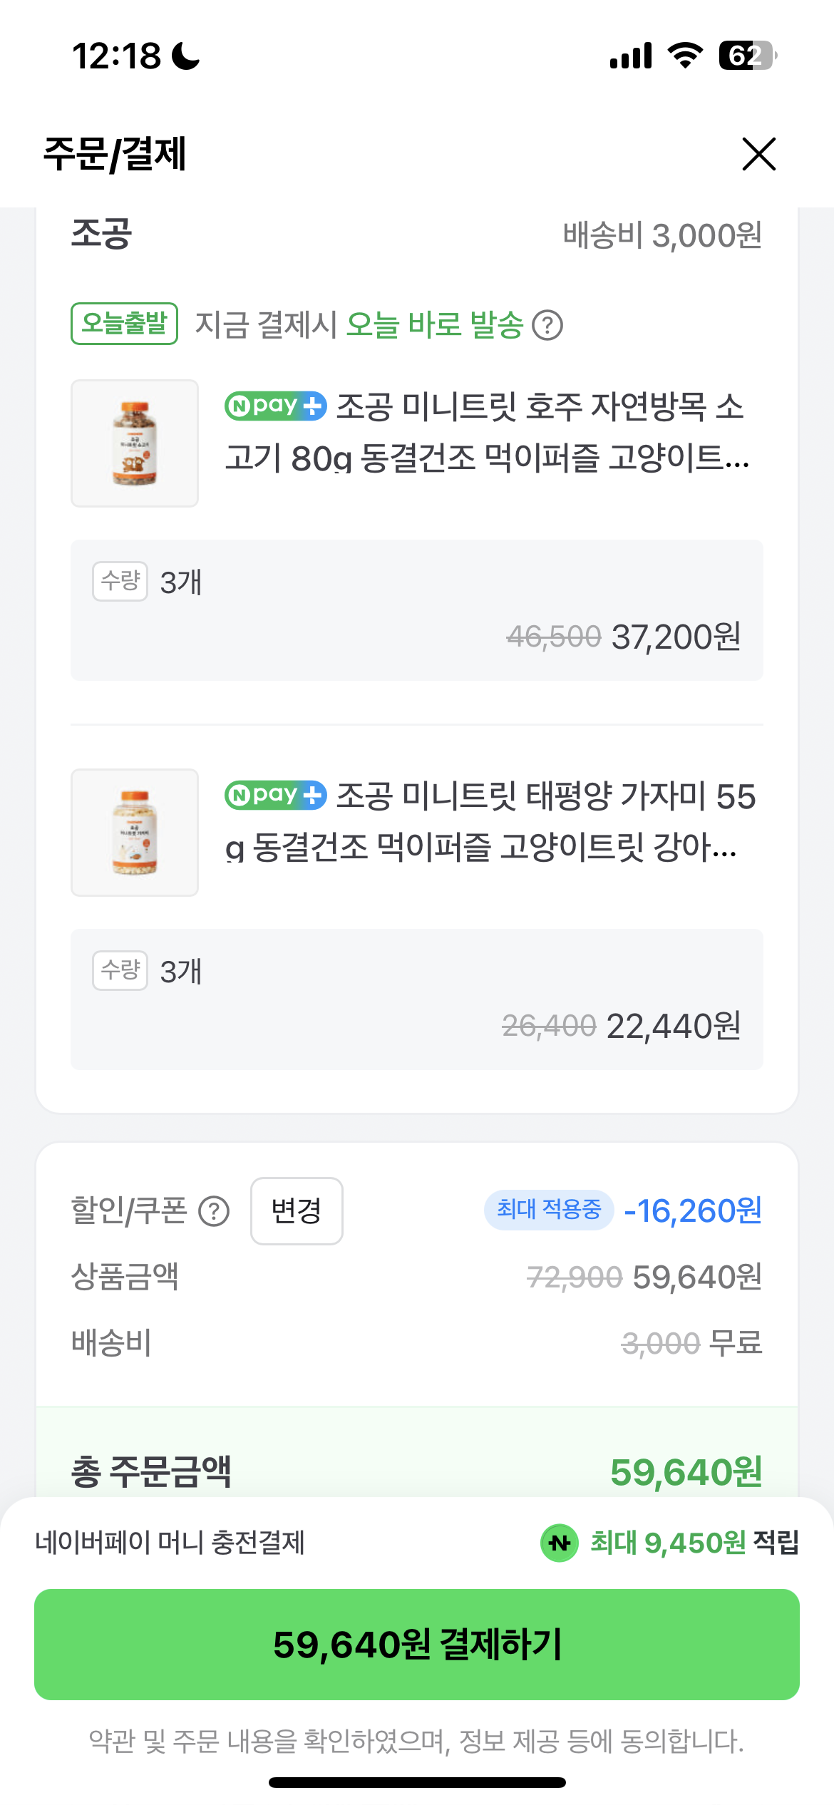Tap the 최대 적용중 discount badge
The height and width of the screenshot is (1805, 834).
point(549,1210)
